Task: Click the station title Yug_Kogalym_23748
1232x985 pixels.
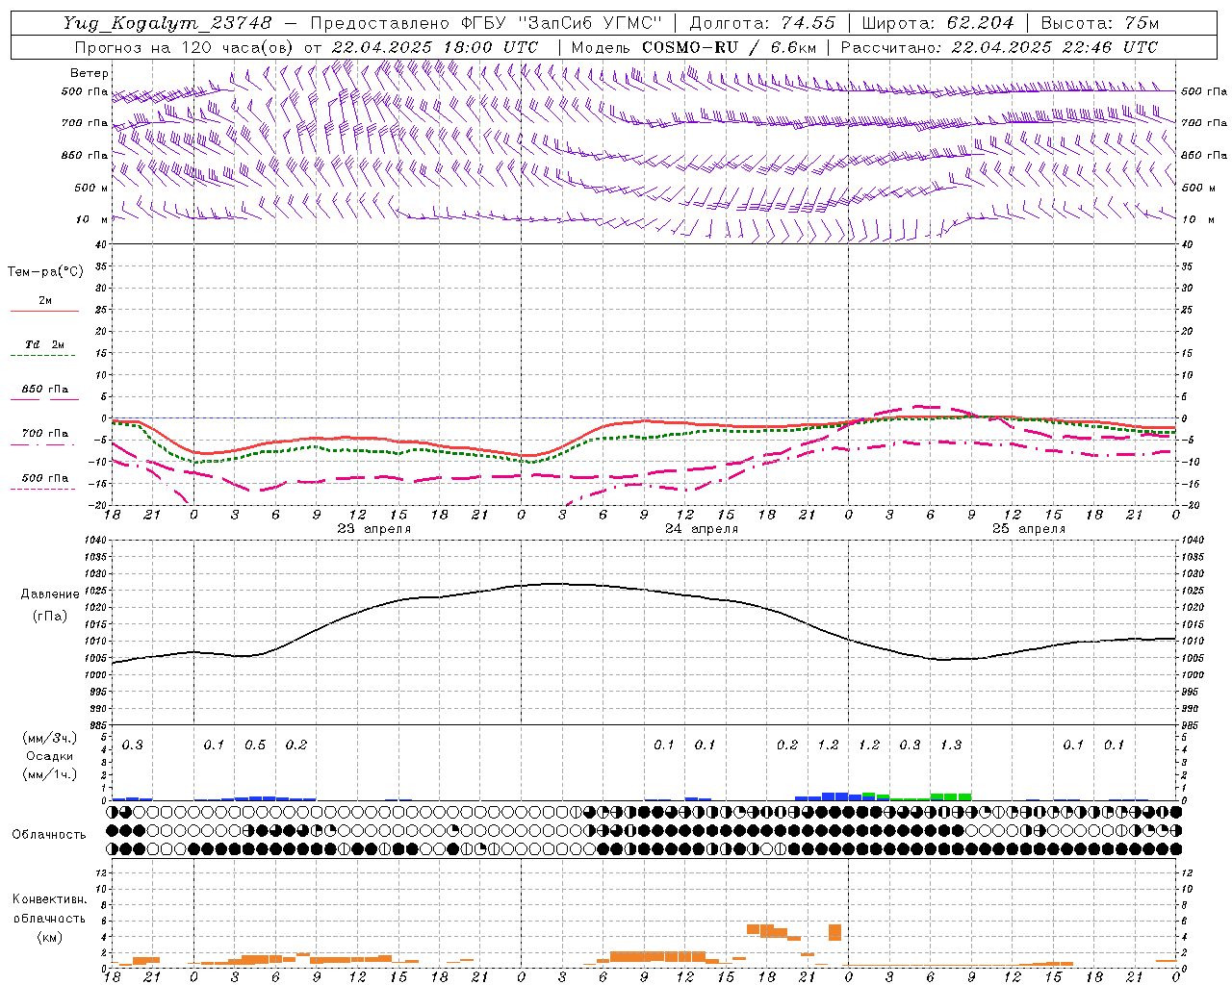Action: tap(167, 23)
